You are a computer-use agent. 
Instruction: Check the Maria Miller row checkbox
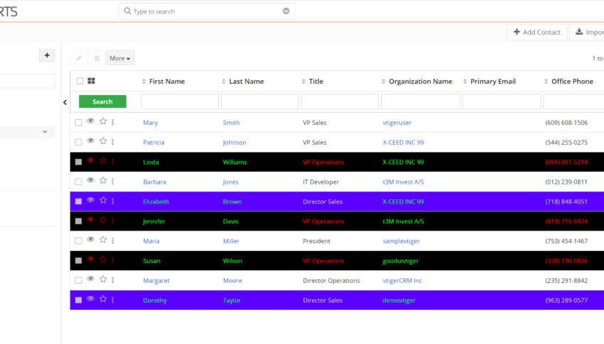point(79,241)
